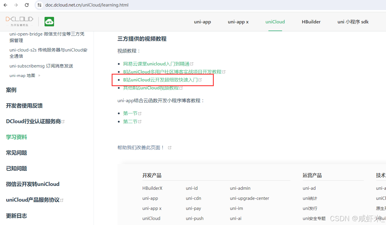Open the uni 小程序 sdk nav tab
The height and width of the screenshot is (225, 386).
[x=353, y=22]
